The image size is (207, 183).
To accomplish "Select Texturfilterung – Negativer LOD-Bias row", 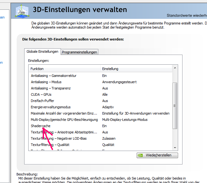I will (x=101, y=138).
